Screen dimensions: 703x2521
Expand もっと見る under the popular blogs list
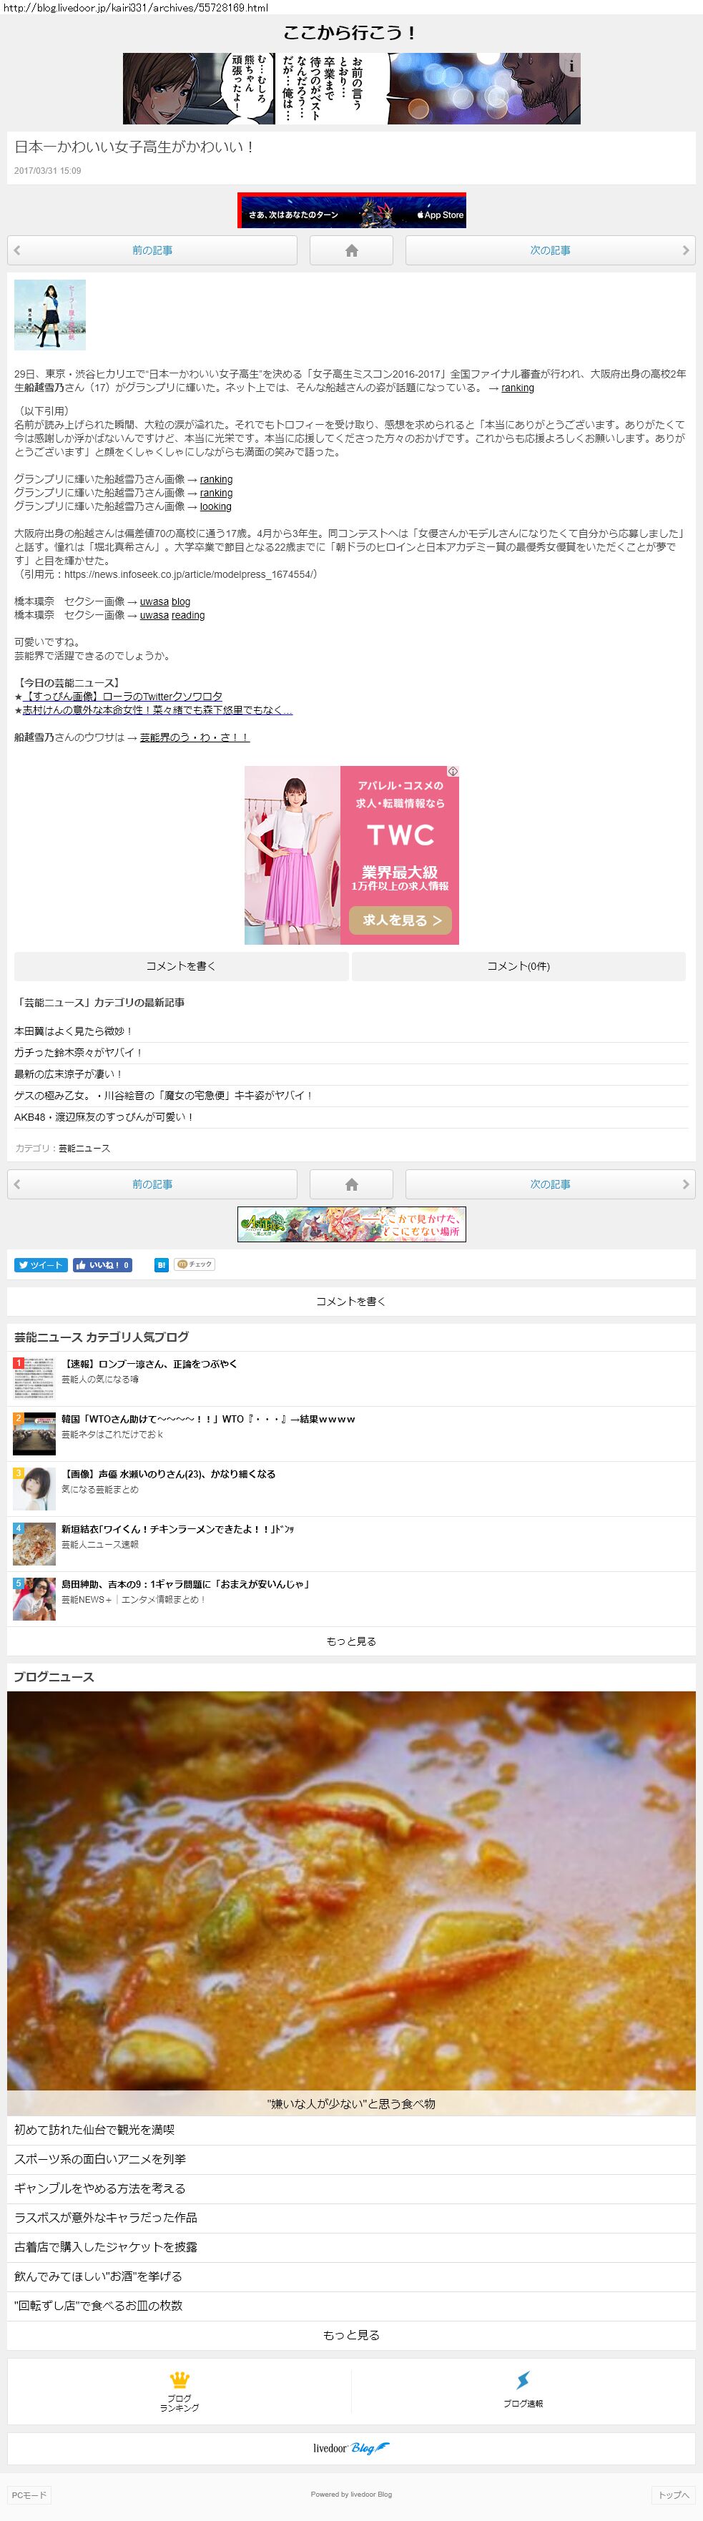pos(352,1641)
